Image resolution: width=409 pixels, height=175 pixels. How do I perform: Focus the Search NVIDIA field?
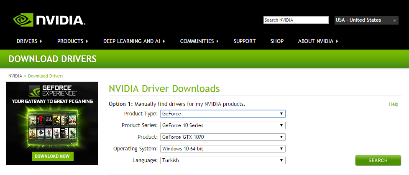(x=296, y=20)
